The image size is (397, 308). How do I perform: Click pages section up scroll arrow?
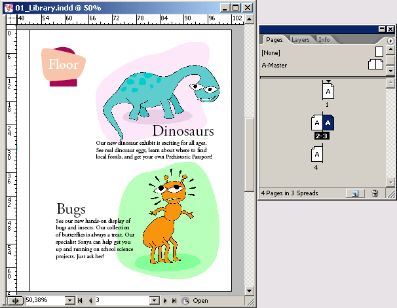pos(390,83)
